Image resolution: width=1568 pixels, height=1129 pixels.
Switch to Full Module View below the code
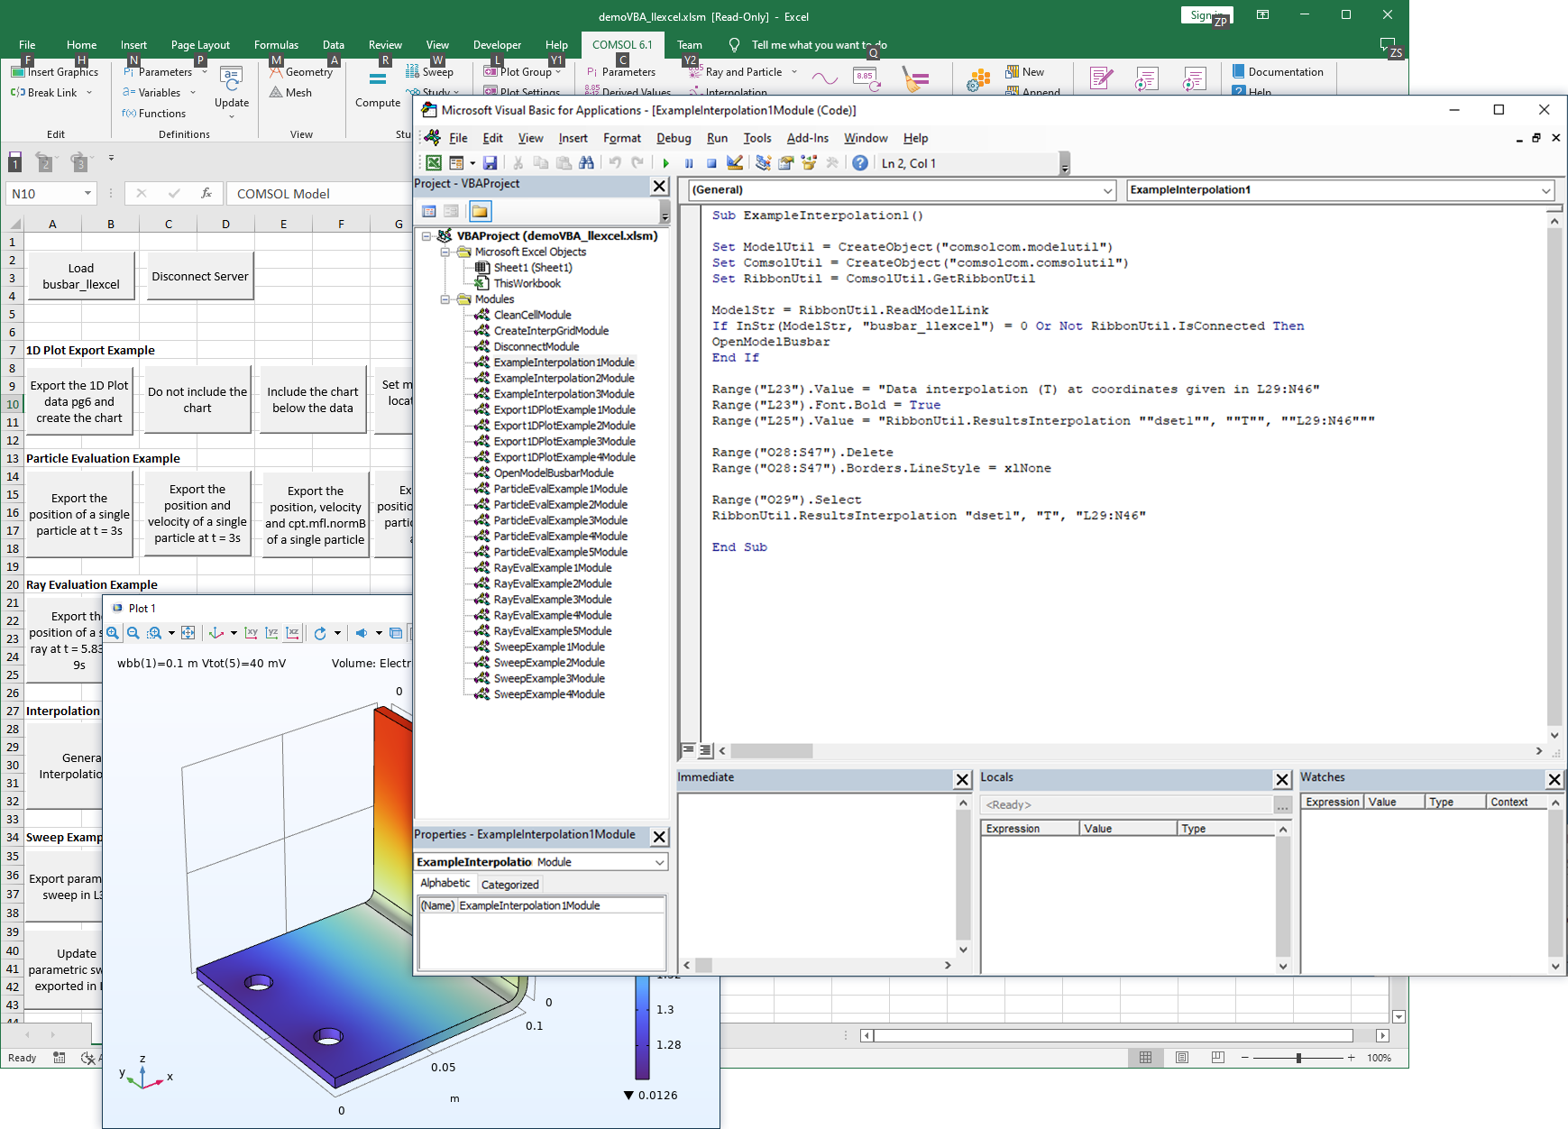[705, 750]
